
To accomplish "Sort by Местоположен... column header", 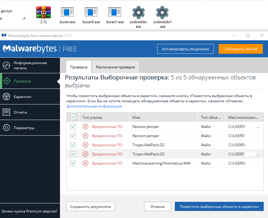I will pos(244,118).
